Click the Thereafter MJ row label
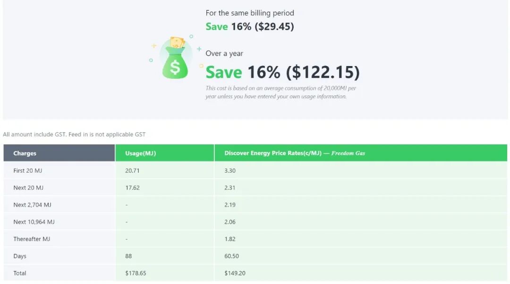Screen dimensions: 510x284 (32, 239)
